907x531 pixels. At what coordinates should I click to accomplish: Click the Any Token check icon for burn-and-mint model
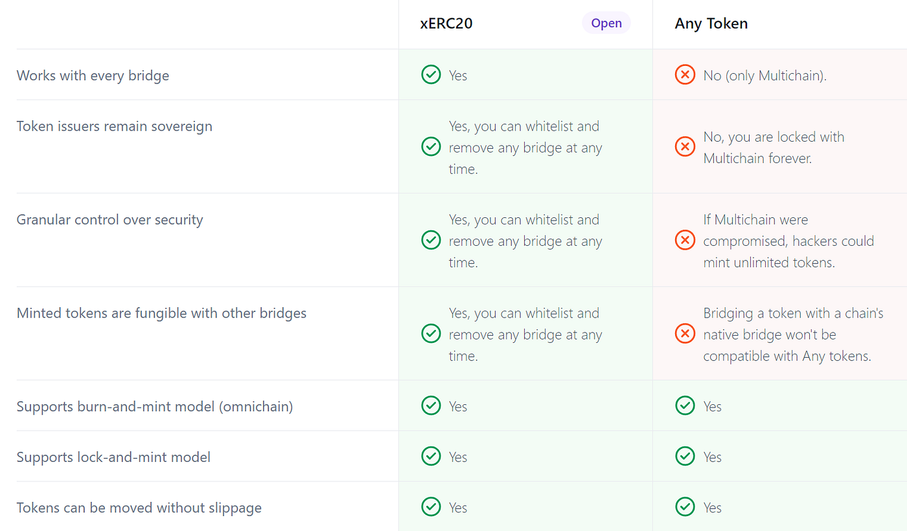point(685,406)
